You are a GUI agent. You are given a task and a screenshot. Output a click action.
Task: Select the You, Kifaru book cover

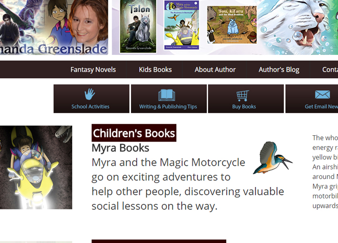[231, 25]
